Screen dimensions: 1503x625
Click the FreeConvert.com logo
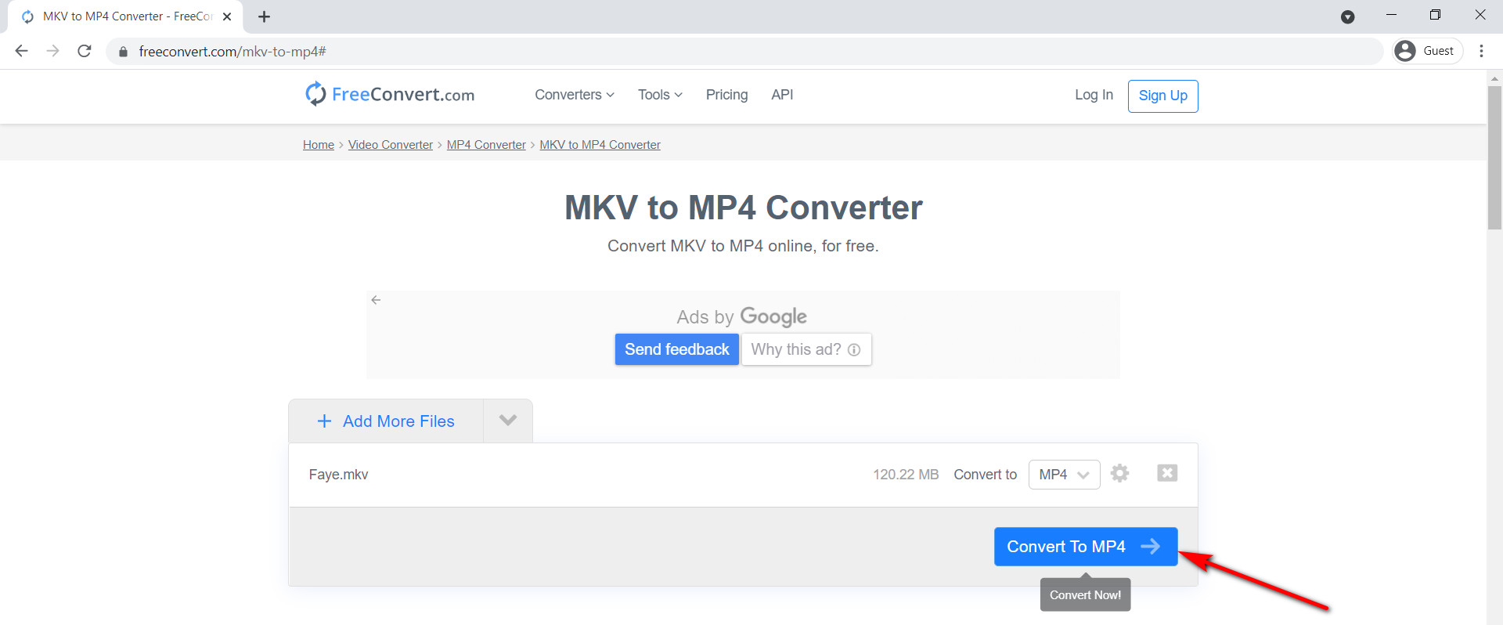[390, 94]
